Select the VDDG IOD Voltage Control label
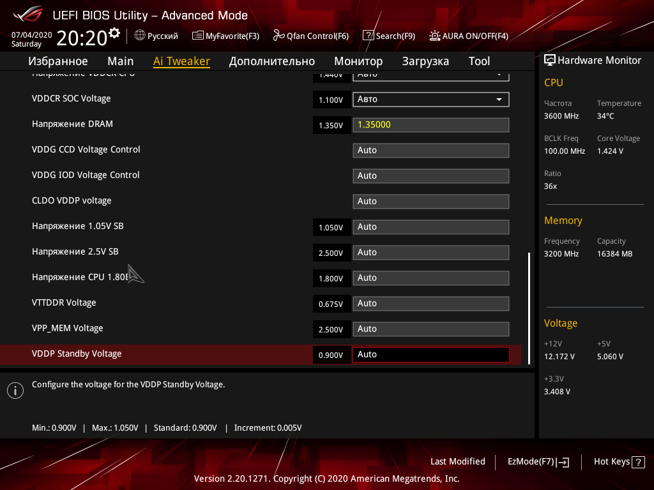This screenshot has height=490, width=654. [x=86, y=175]
